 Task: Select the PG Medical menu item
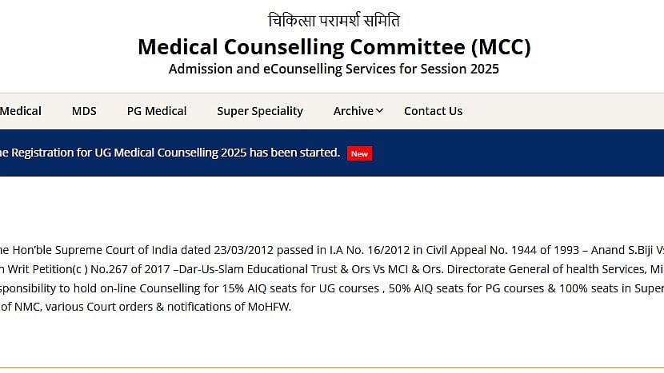157,111
